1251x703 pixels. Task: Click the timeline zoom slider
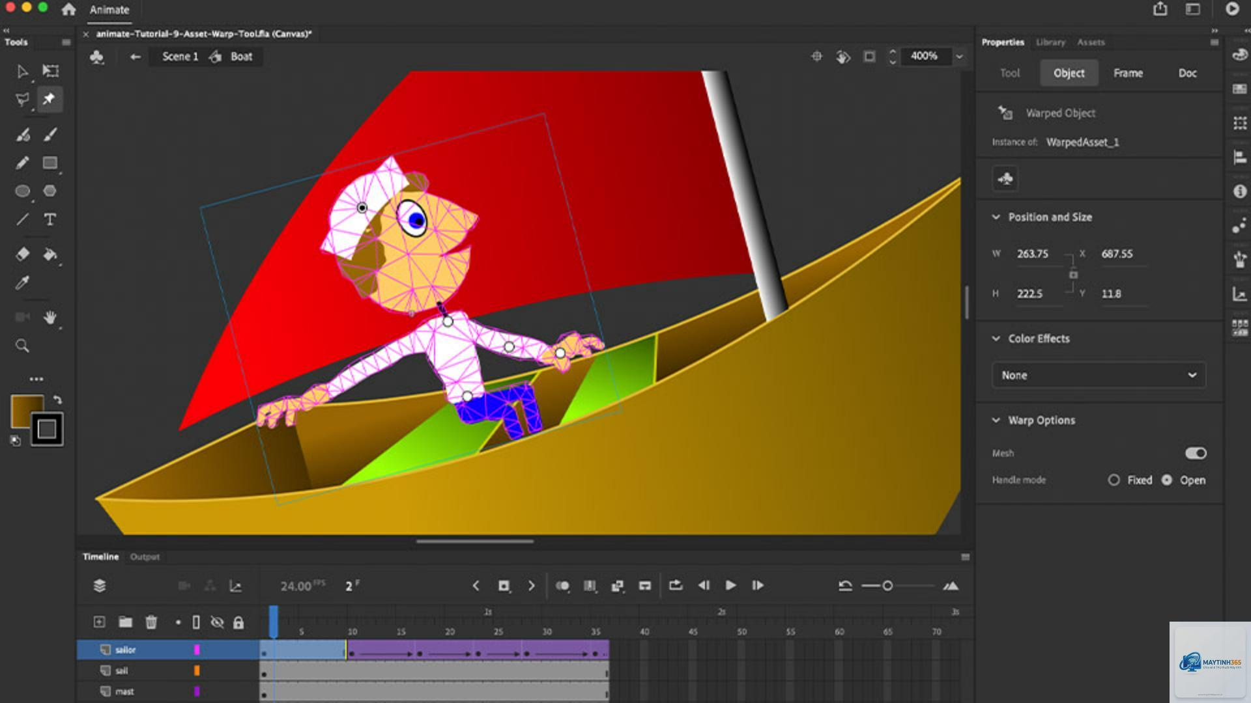point(887,586)
